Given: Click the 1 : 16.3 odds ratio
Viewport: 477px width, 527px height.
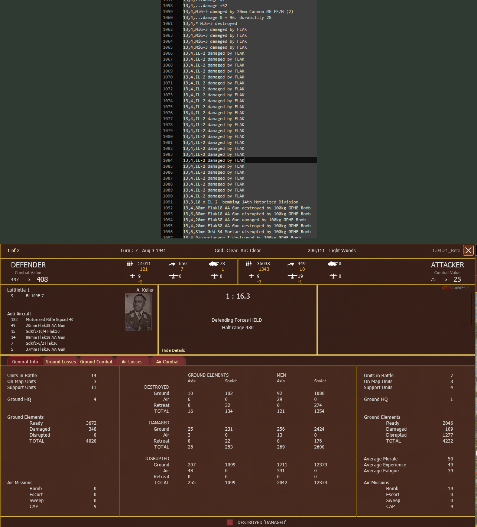Looking at the screenshot, I should (x=238, y=296).
